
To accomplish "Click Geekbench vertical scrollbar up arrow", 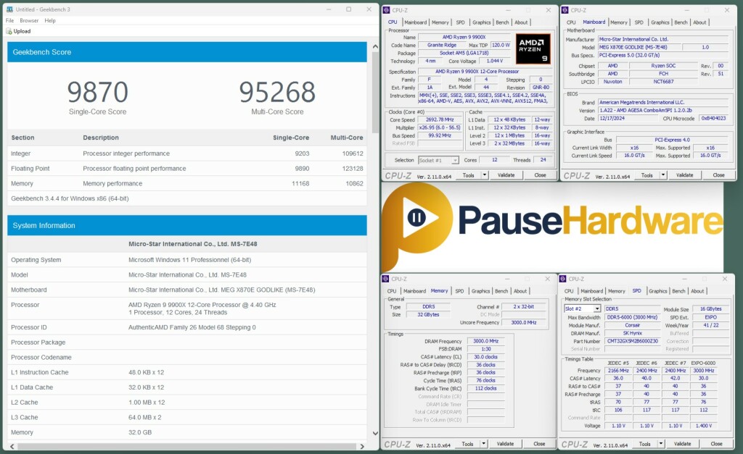I will point(375,47).
